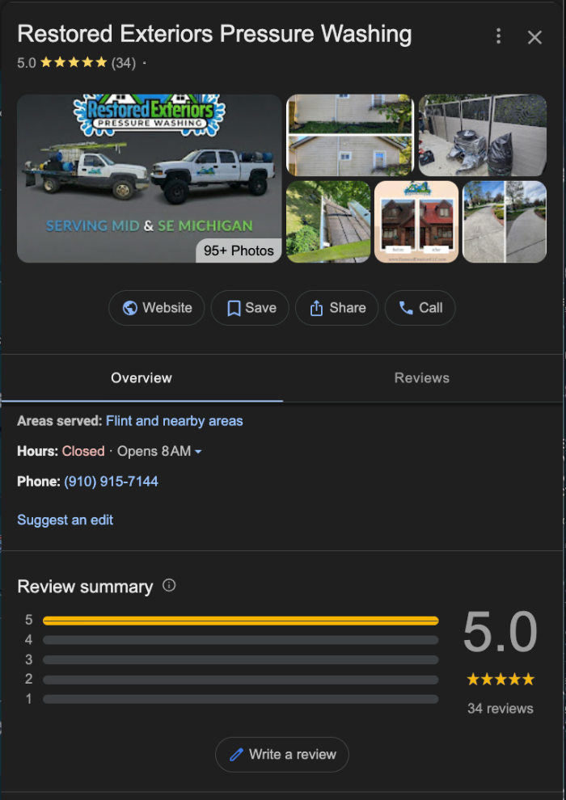Click the bookmark icon on Save button
Screen dimensions: 566x800
pos(234,308)
